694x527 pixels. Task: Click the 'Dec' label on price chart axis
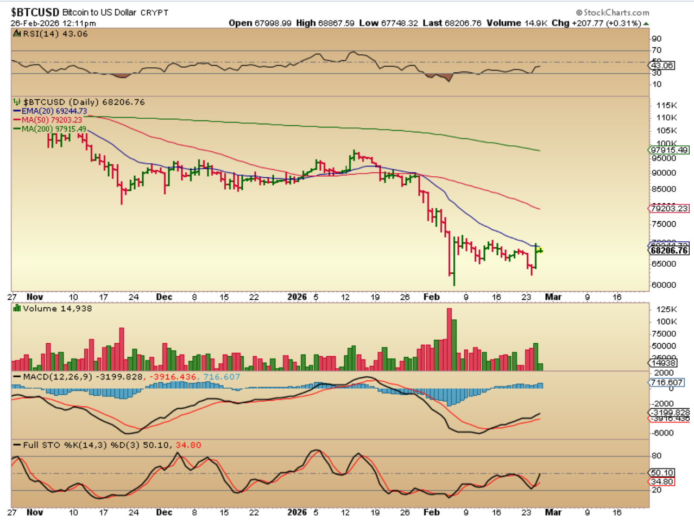[164, 297]
